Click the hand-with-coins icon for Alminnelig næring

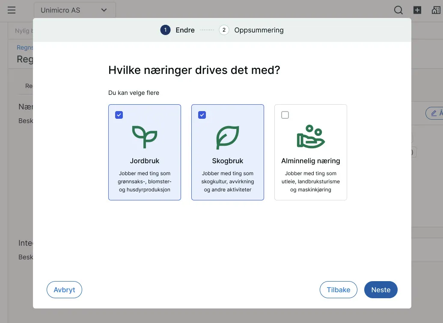coord(310,136)
